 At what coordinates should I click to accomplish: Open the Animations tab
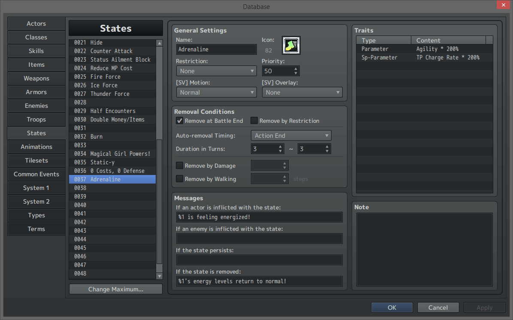click(x=36, y=147)
